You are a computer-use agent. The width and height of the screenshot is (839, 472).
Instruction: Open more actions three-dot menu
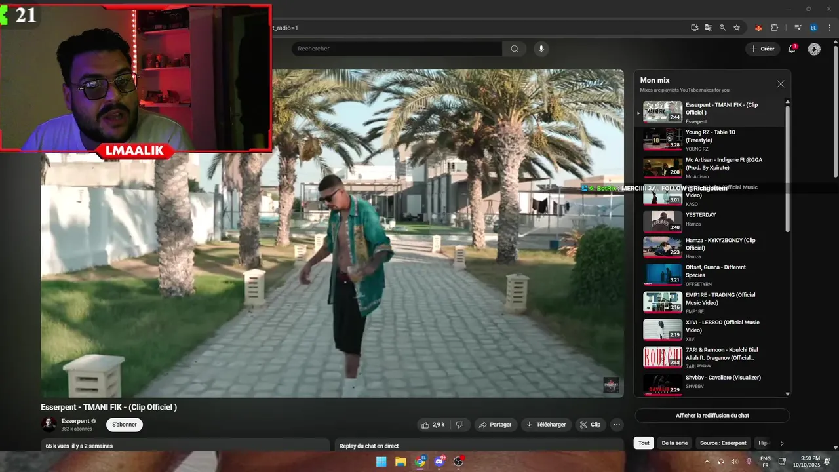[616, 425]
